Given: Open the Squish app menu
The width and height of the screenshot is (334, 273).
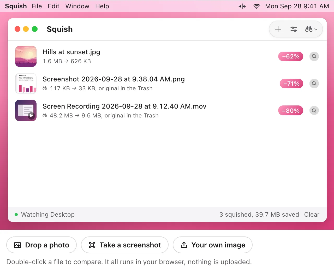Looking at the screenshot, I should tap(16, 6).
